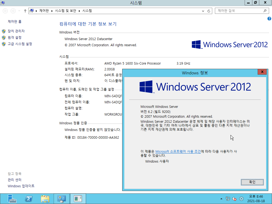The image size is (272, 204).
Task: Click Windows Server 2012 Datacenter edition text
Action: click(88, 39)
